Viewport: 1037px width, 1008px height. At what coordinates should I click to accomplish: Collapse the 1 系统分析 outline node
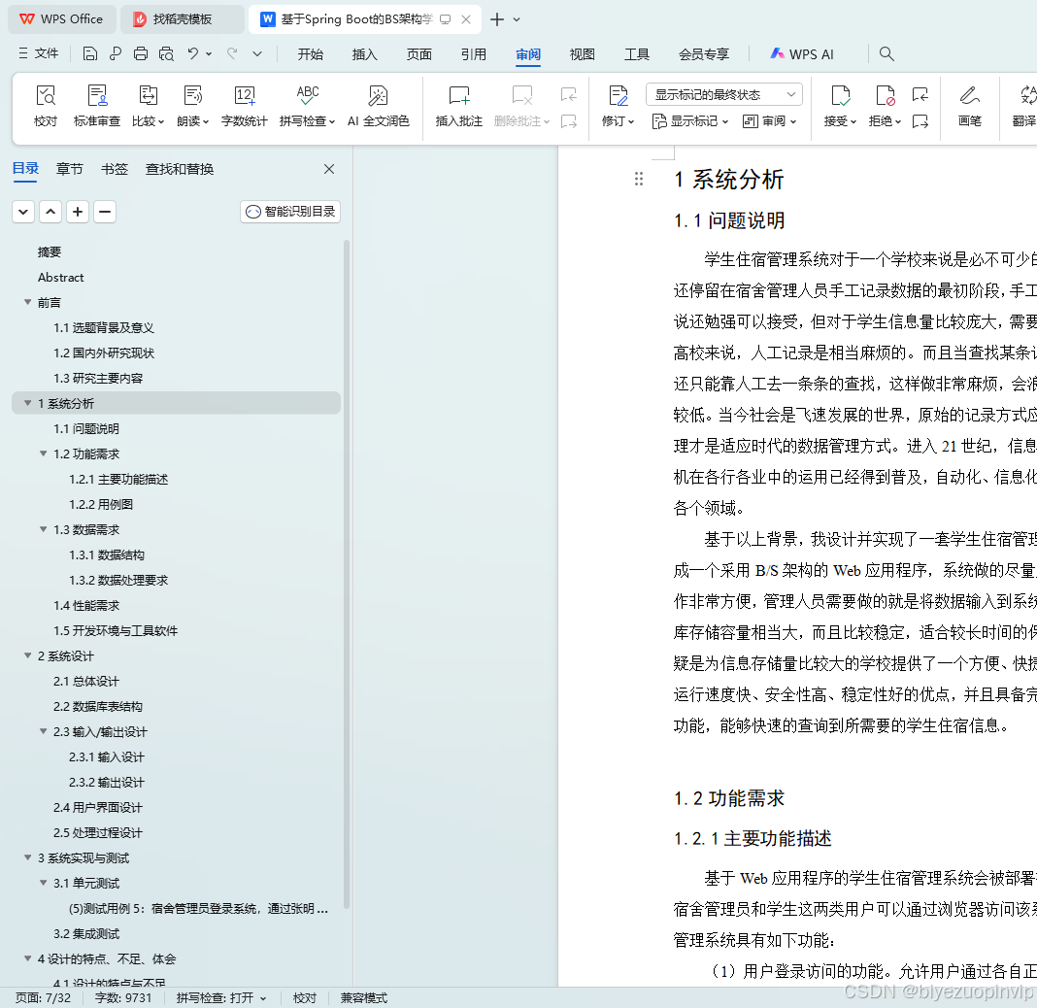click(27, 403)
